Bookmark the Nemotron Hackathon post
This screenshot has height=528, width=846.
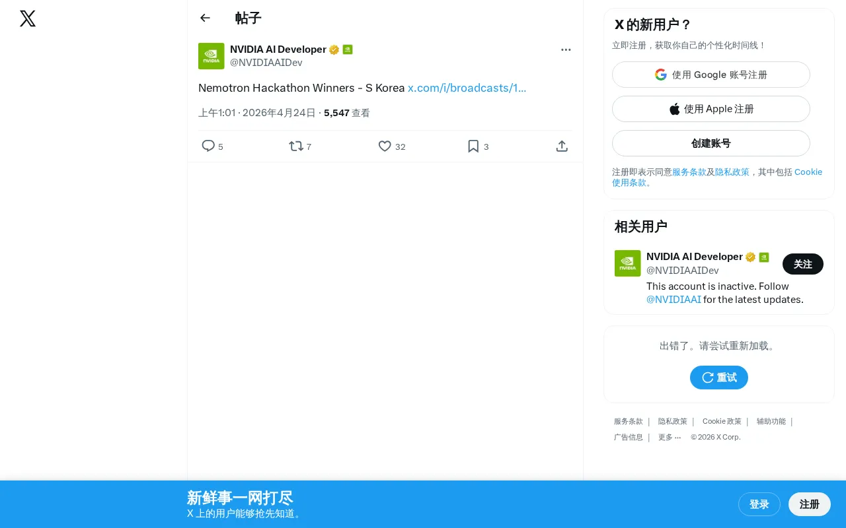[x=478, y=146]
